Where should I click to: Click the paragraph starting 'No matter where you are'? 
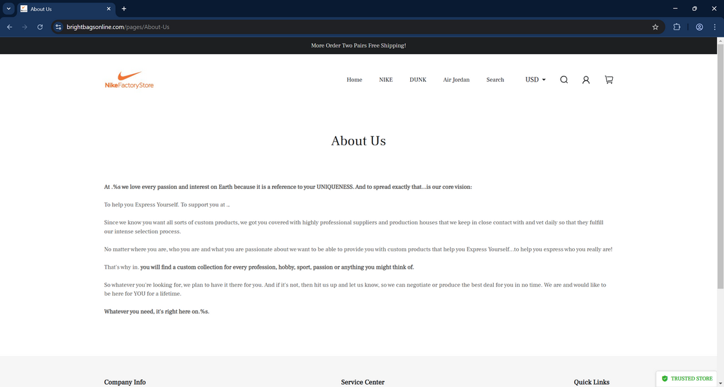(358, 249)
